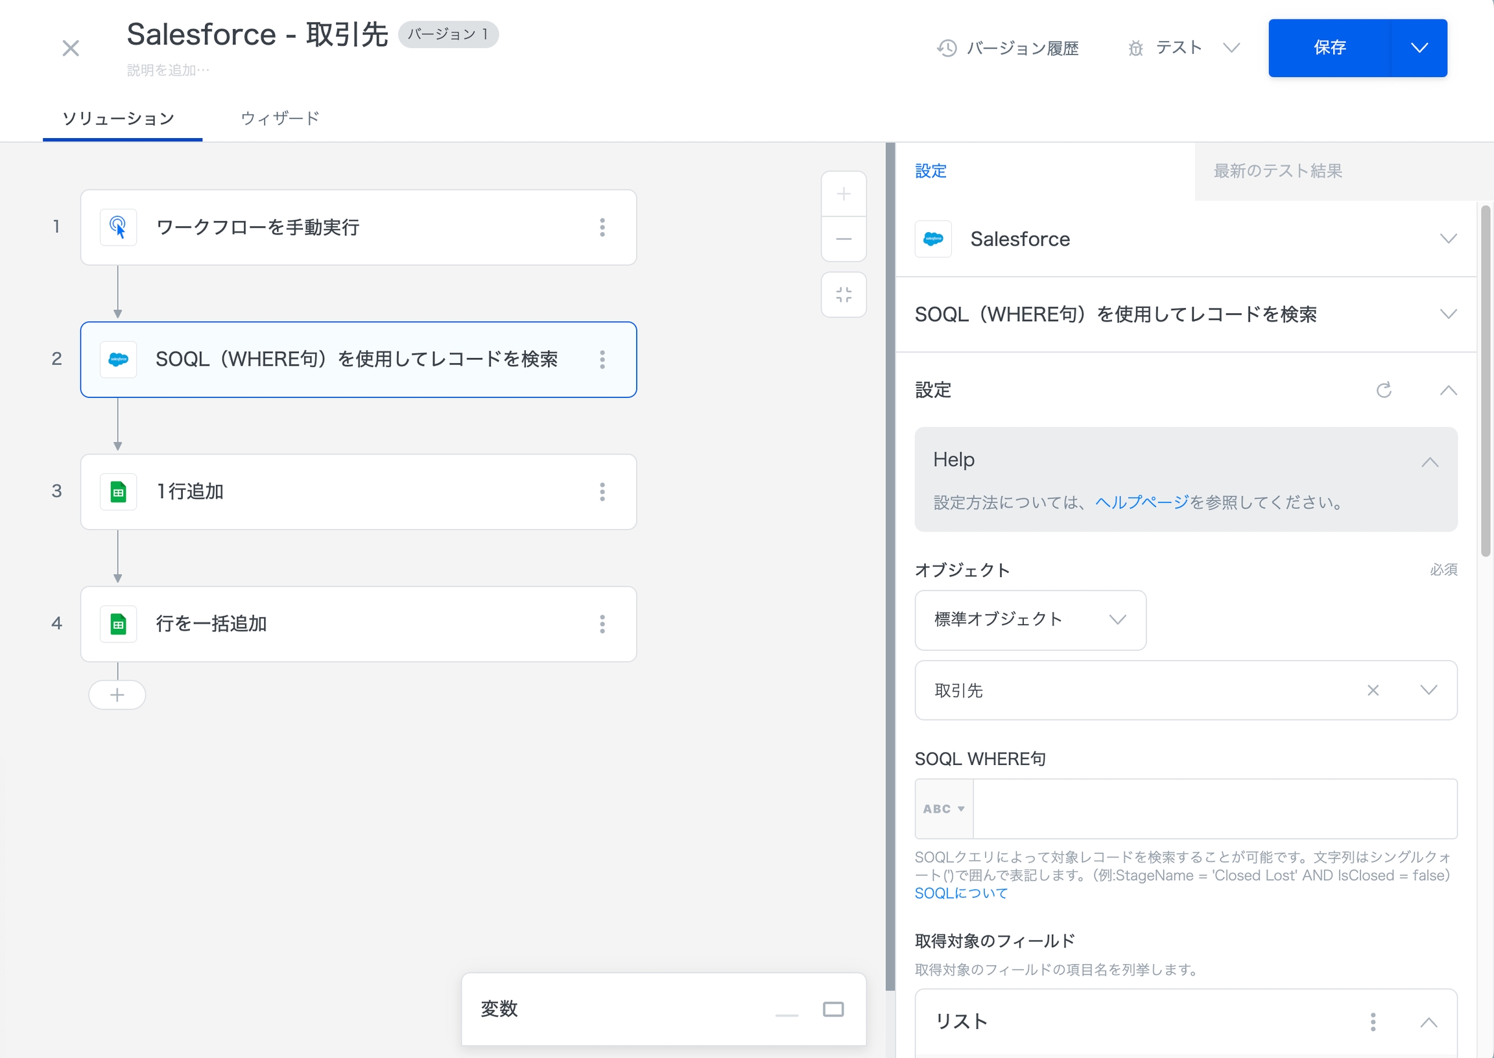Click refresh icon in 設定 section
1494x1058 pixels.
(x=1383, y=390)
